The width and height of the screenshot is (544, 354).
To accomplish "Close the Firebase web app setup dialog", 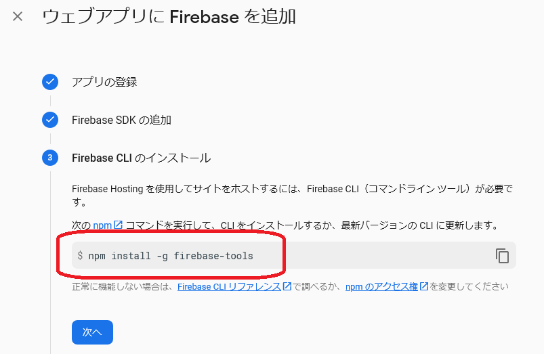I will tap(18, 16).
